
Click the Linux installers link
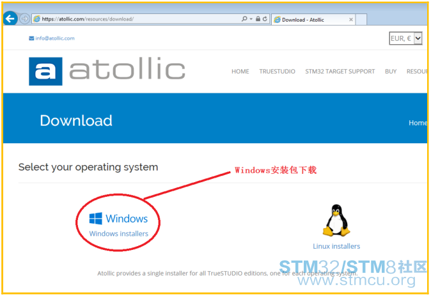pos(336,246)
